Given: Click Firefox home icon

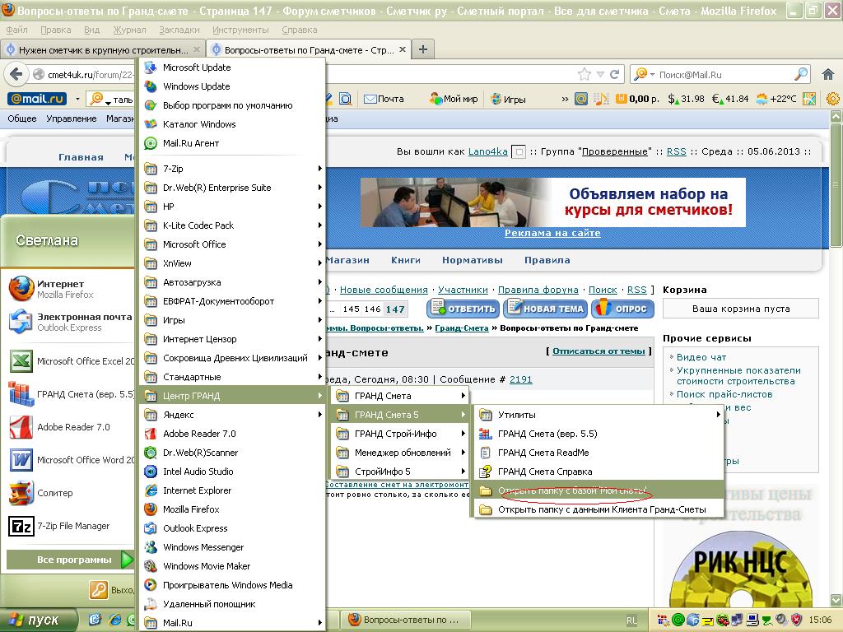Looking at the screenshot, I should click(x=828, y=74).
